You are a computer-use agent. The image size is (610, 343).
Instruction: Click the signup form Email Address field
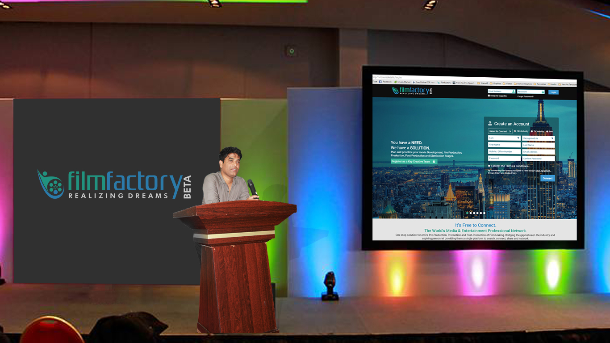pyautogui.click(x=539, y=152)
